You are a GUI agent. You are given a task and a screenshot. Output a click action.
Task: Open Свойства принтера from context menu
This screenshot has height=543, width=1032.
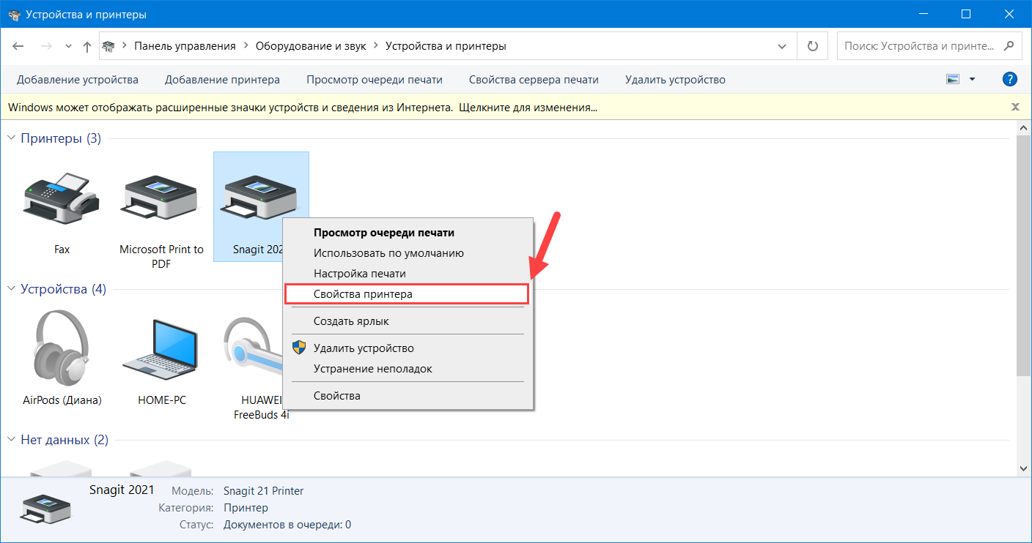407,294
